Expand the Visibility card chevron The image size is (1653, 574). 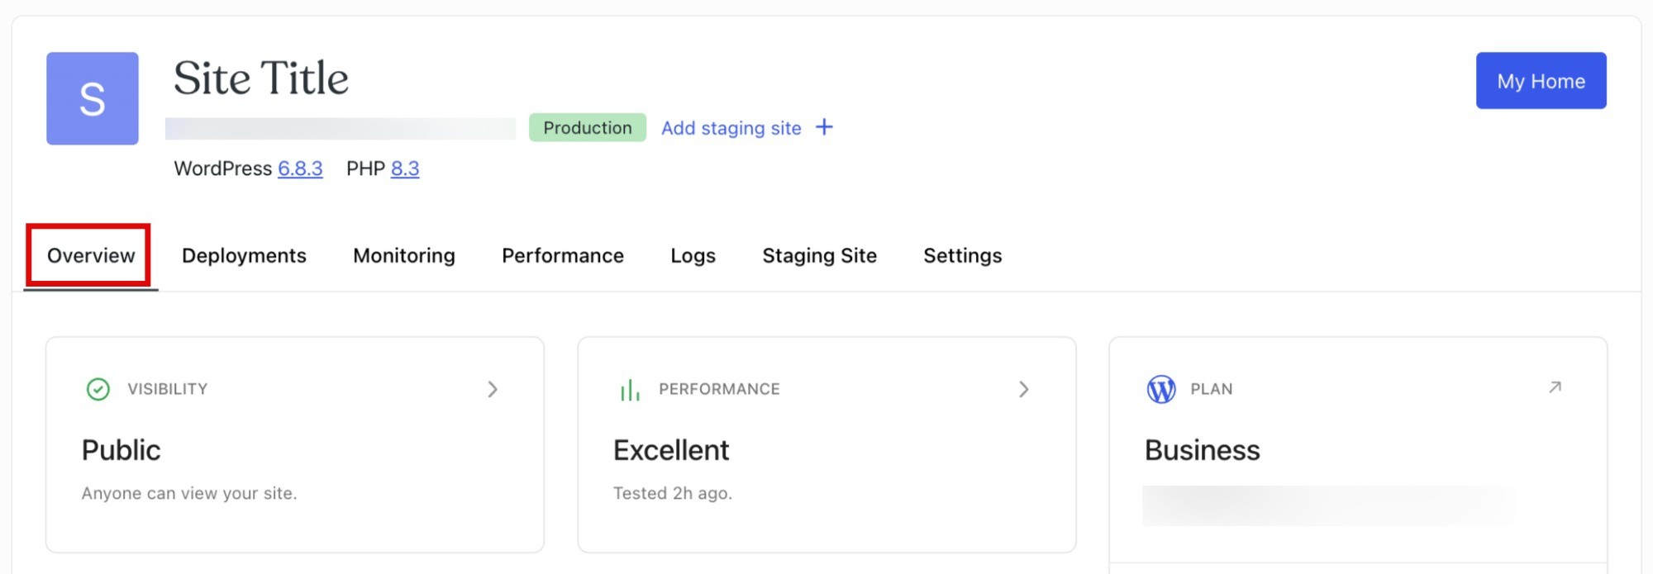[x=493, y=389]
